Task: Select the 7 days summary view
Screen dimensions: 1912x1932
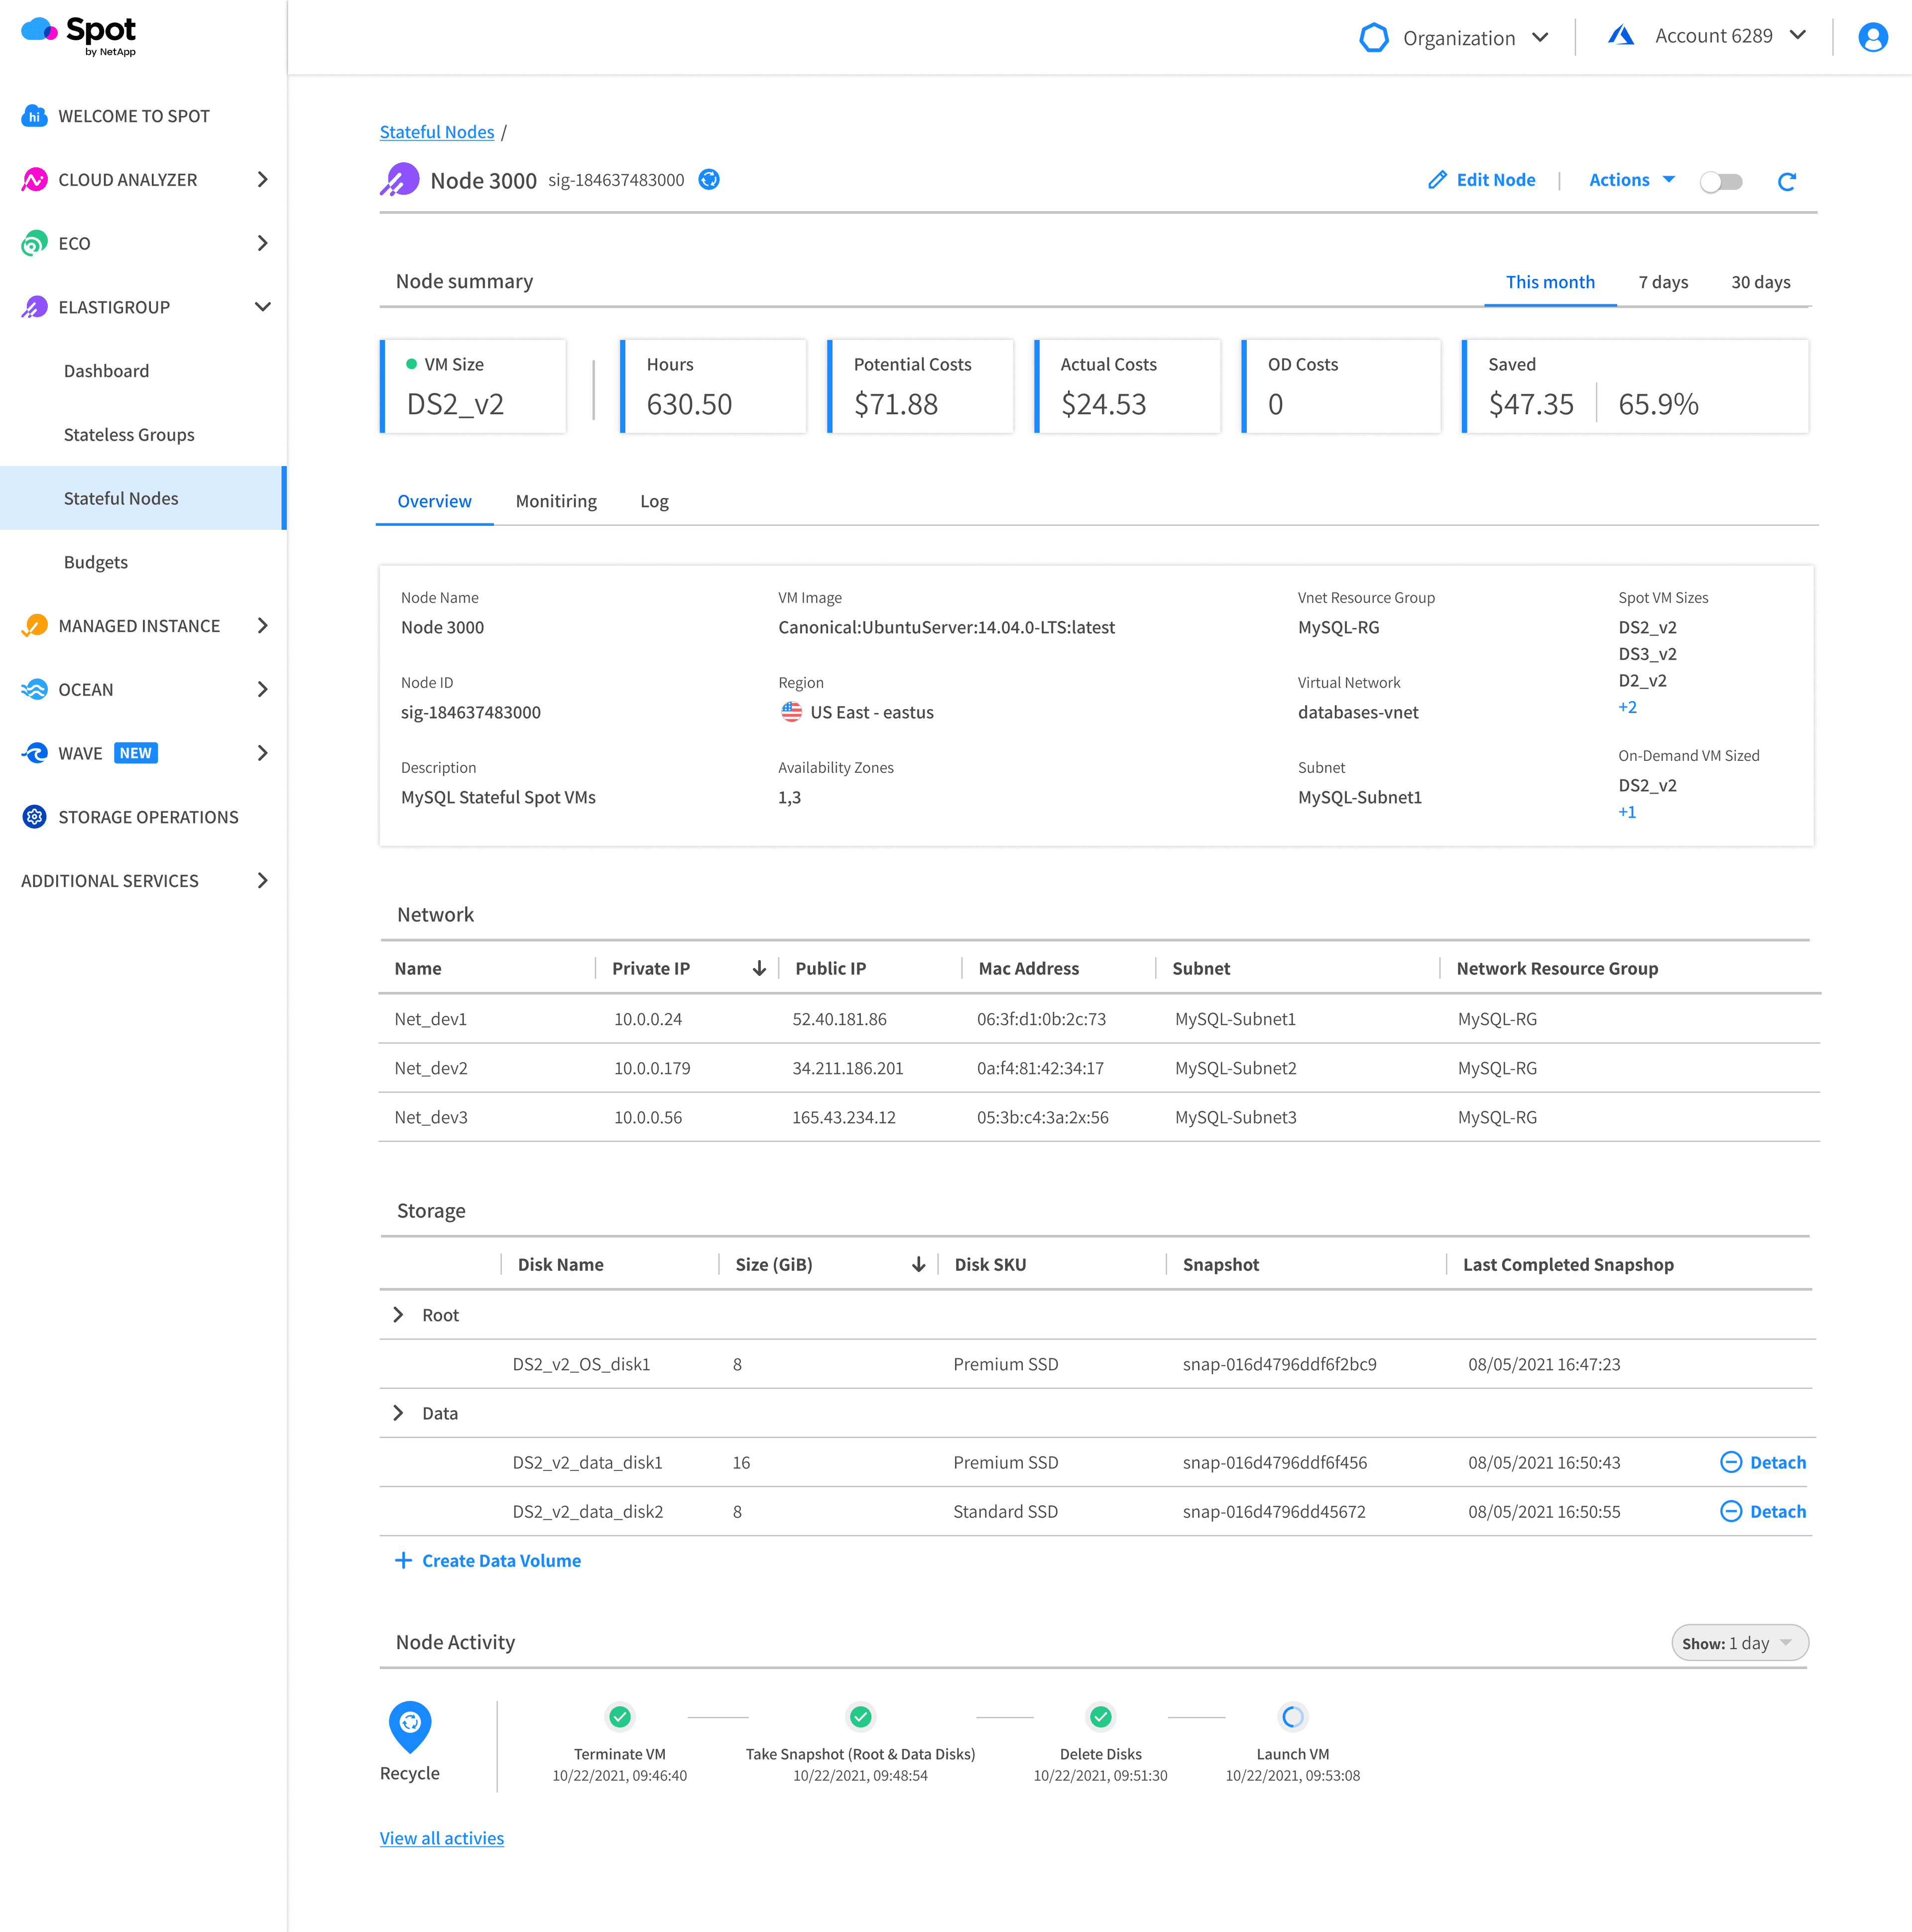Action: tap(1663, 282)
